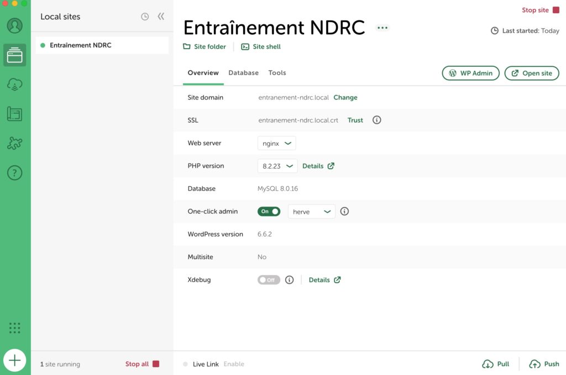Open PHP version Details link

pyautogui.click(x=318, y=166)
